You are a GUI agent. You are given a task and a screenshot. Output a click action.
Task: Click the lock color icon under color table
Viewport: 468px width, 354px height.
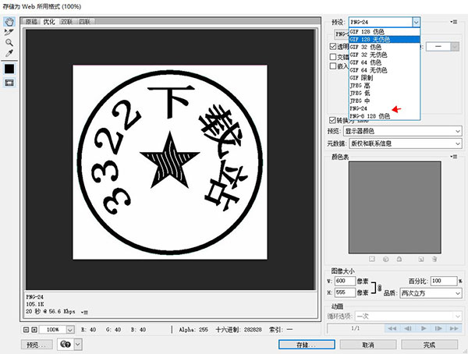pyautogui.click(x=399, y=259)
